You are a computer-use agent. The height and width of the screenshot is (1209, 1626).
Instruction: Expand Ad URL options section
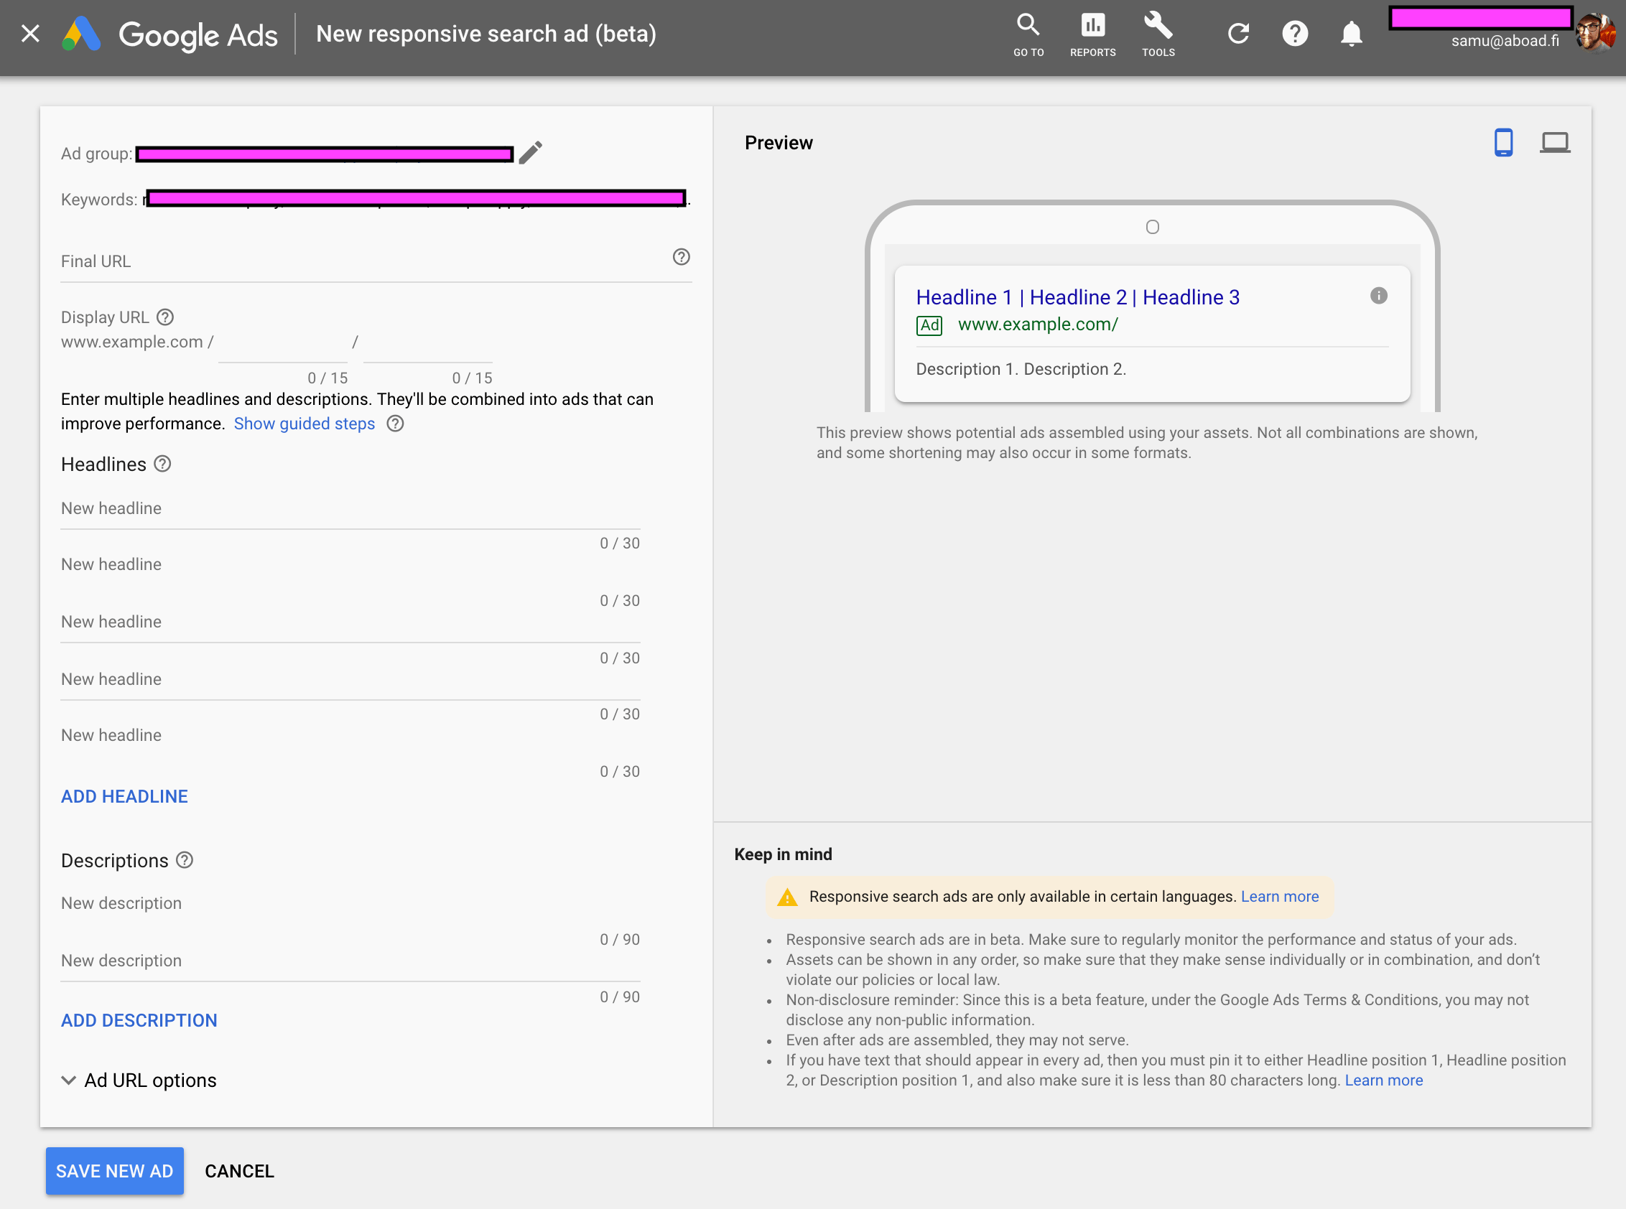[x=139, y=1080]
